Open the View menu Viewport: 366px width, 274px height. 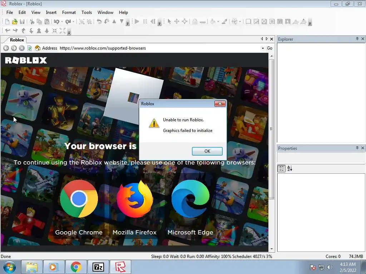pyautogui.click(x=36, y=12)
